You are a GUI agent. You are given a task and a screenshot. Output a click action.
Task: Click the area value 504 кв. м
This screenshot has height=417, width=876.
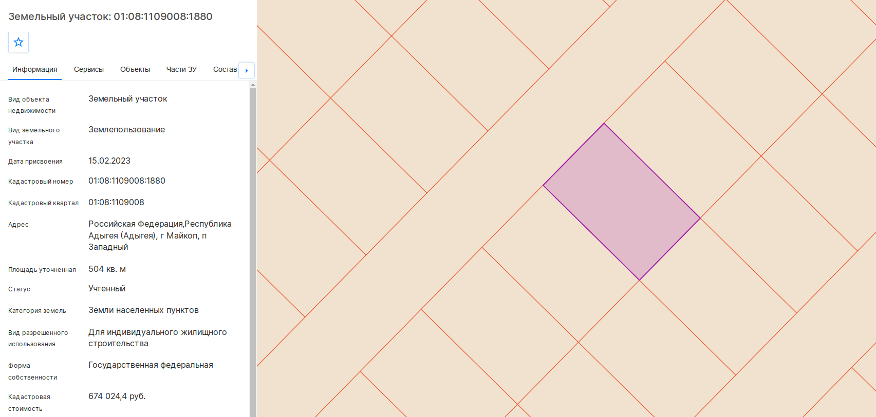point(107,269)
